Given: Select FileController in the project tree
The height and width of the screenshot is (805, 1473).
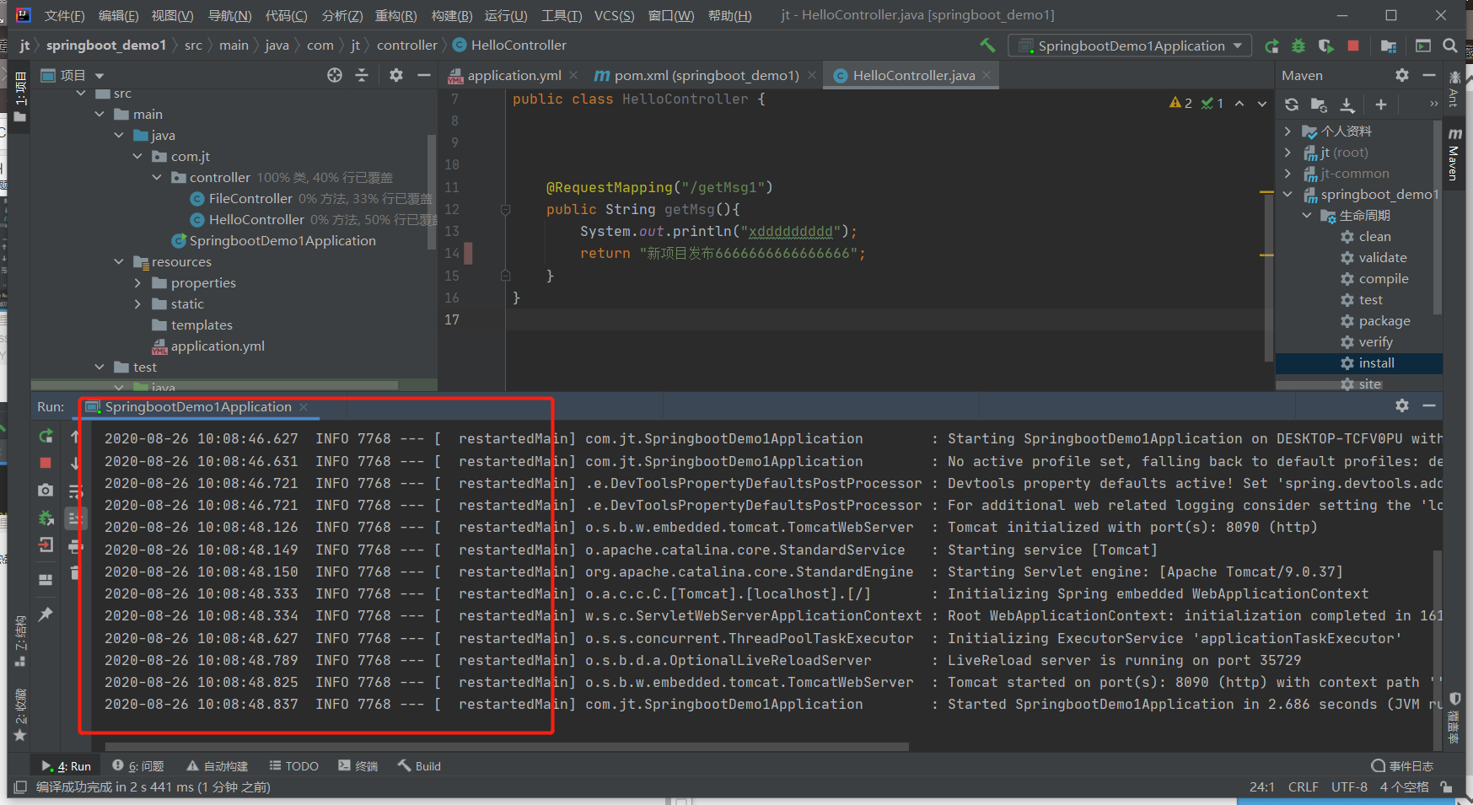Looking at the screenshot, I should pos(250,198).
